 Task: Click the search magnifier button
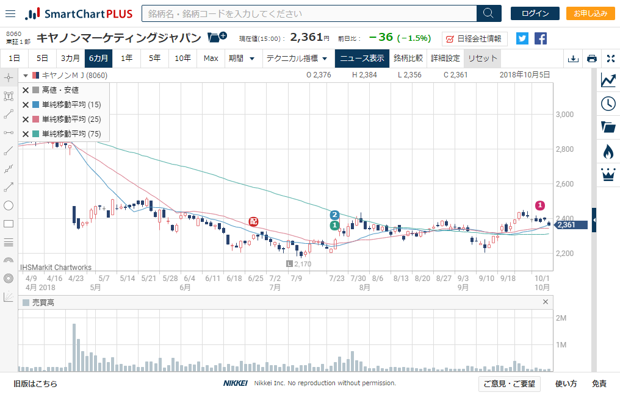click(x=489, y=13)
